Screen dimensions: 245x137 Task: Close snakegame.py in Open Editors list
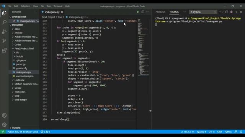tap(15, 21)
